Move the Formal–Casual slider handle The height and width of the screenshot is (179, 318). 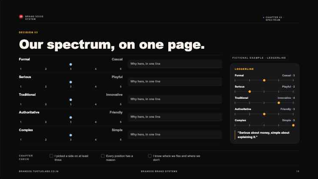coord(71,64)
